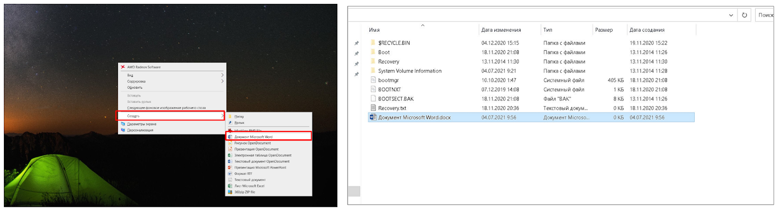The image size is (780, 211).
Task: Sort files by Размер column header
Action: point(604,30)
